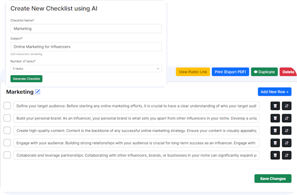The image size is (297, 195).
Task: Duplicate this checklist
Action: point(264,72)
